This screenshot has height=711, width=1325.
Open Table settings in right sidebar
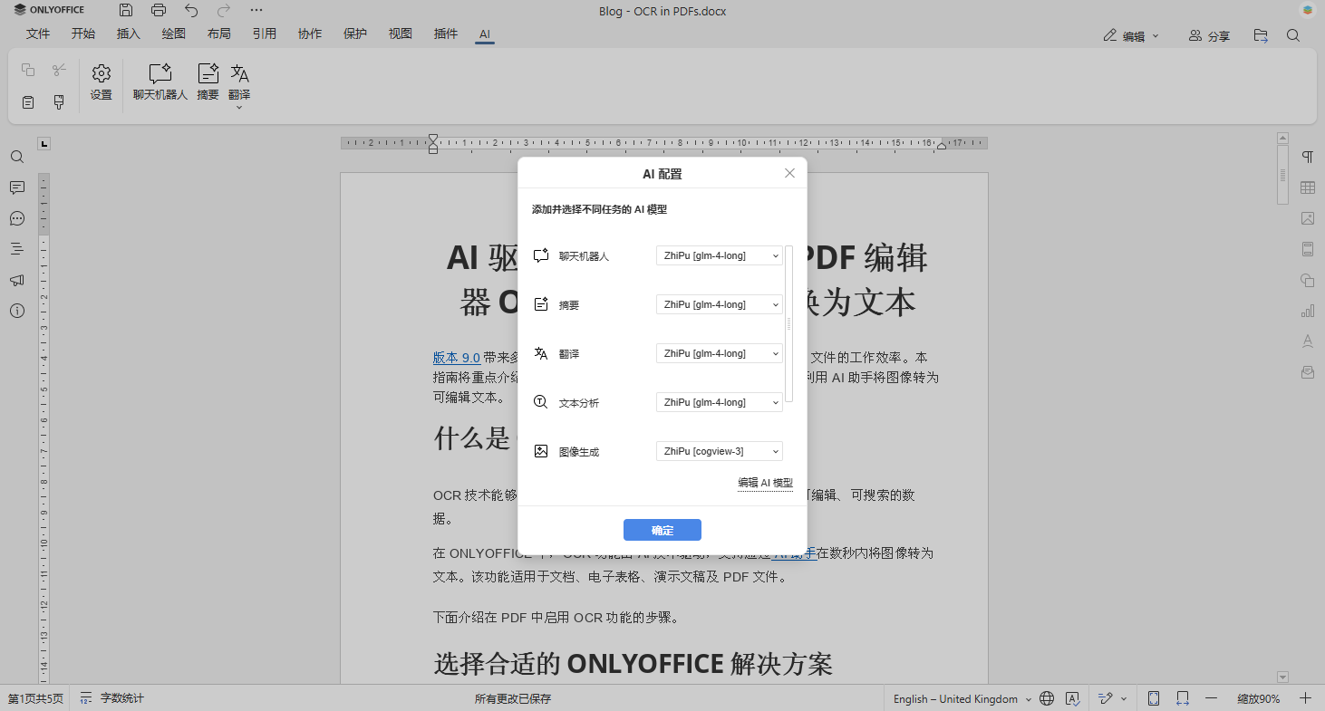click(1308, 187)
